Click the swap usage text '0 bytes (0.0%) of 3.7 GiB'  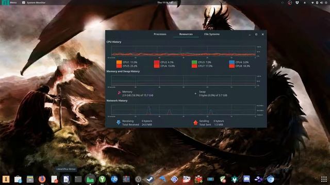(213, 95)
